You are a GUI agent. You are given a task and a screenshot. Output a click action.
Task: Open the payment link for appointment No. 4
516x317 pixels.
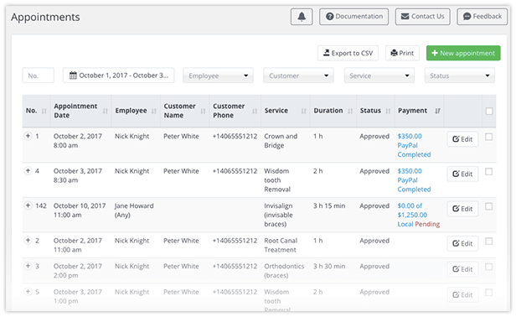coord(414,180)
